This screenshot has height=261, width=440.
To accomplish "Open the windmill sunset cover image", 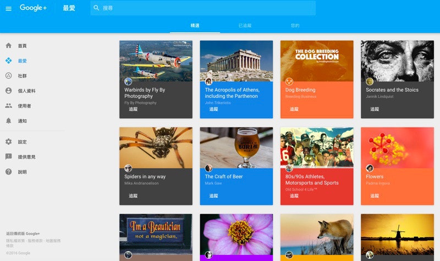I will click(x=397, y=235).
